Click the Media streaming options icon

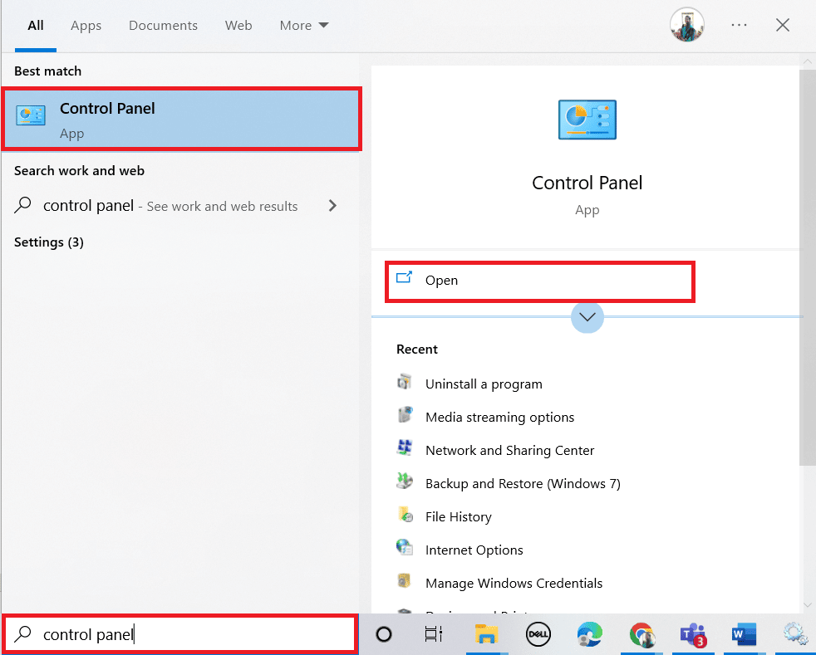click(405, 416)
